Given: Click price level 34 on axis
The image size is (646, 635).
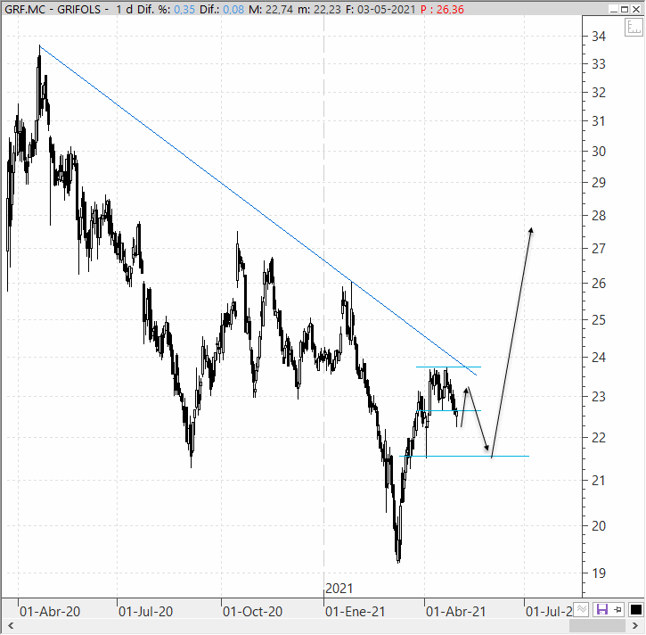Looking at the screenshot, I should [599, 37].
